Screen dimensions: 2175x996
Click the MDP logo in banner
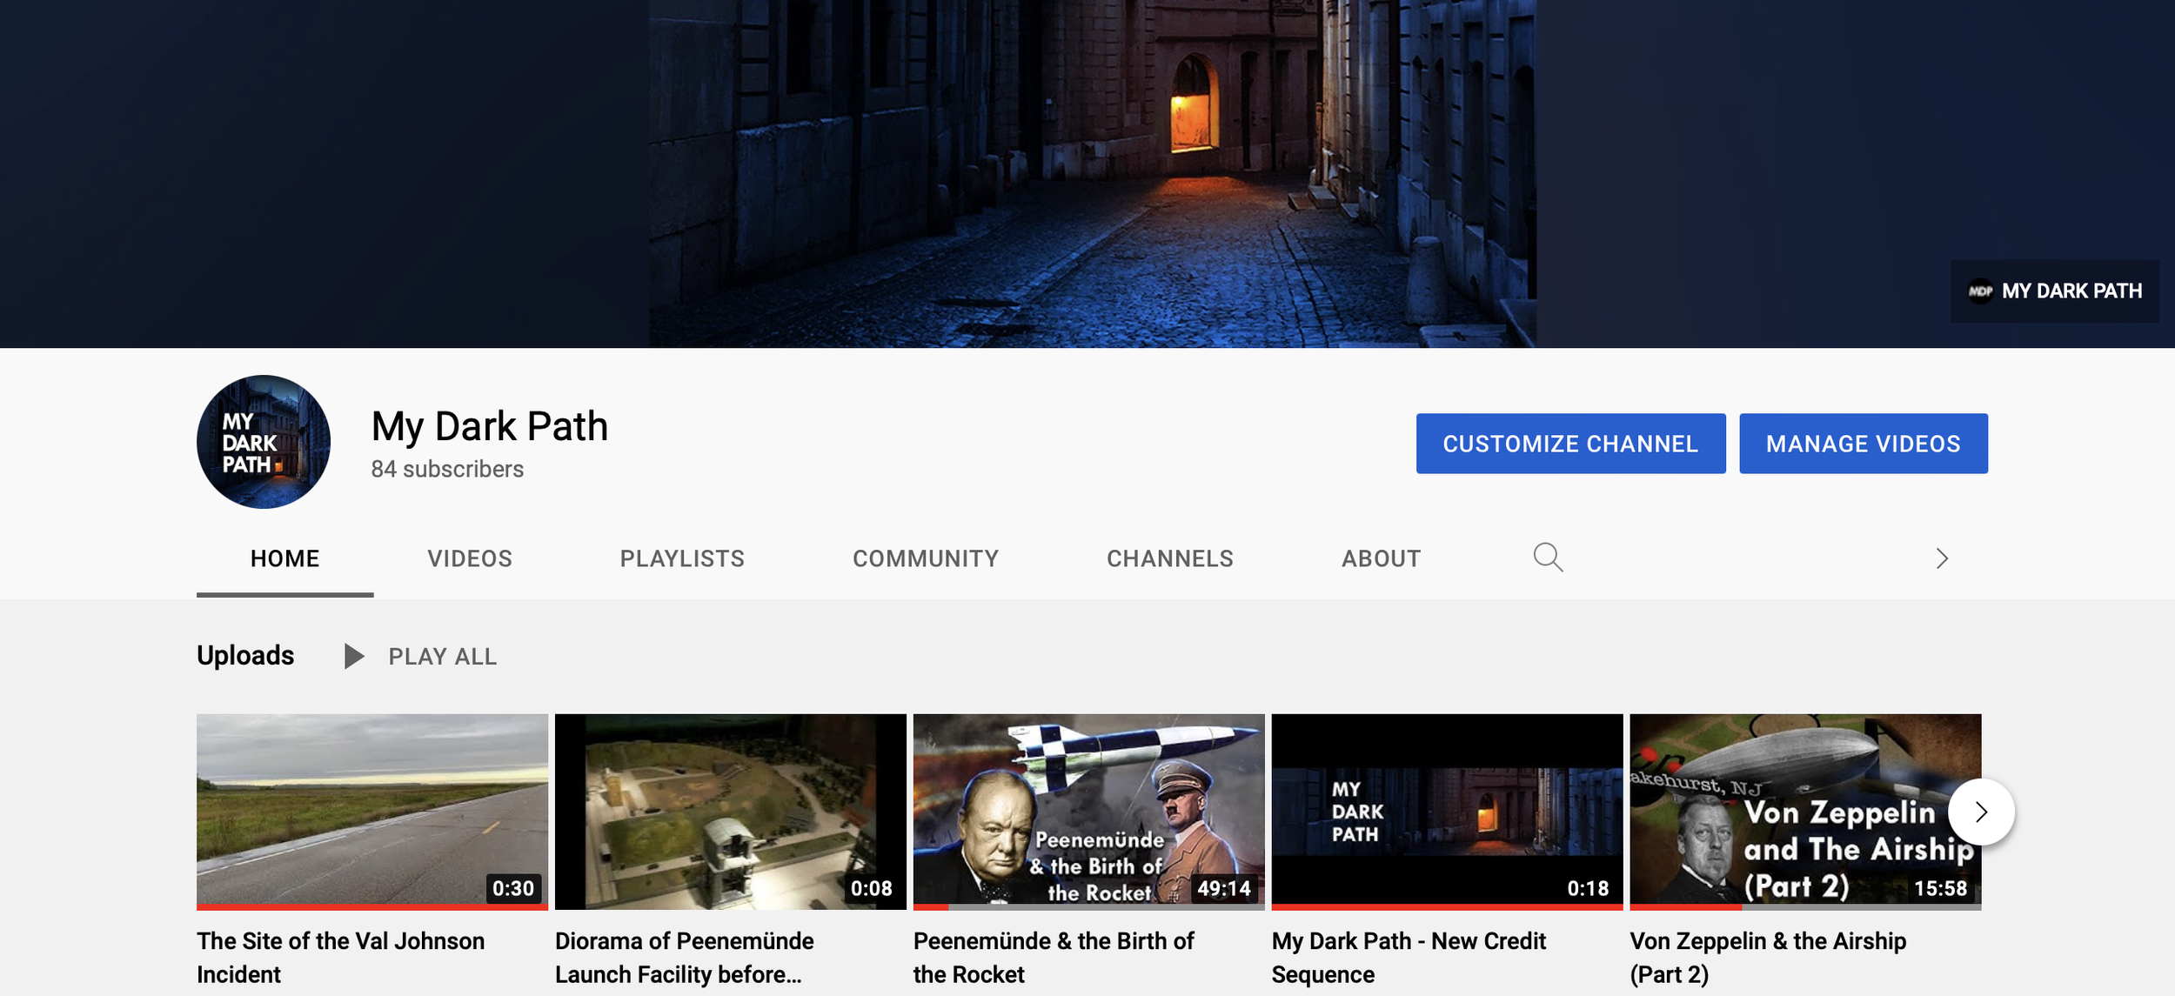(1981, 291)
